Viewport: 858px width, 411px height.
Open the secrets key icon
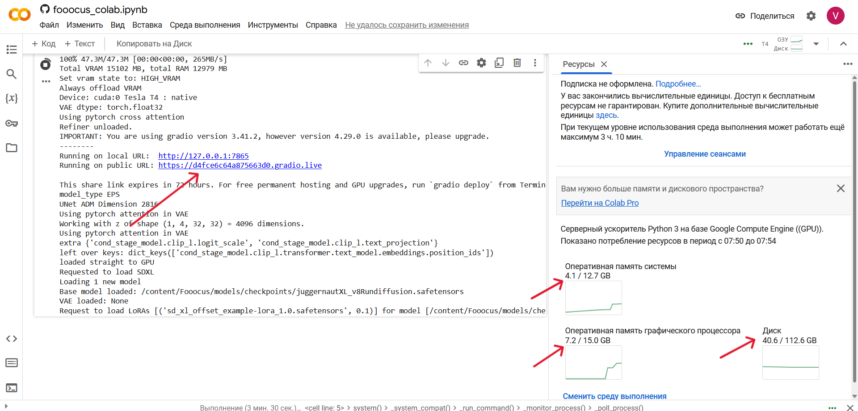pyautogui.click(x=12, y=123)
